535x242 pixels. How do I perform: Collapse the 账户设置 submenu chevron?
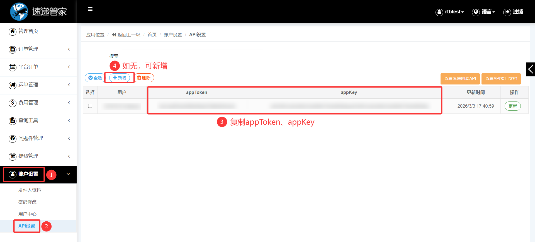point(68,174)
